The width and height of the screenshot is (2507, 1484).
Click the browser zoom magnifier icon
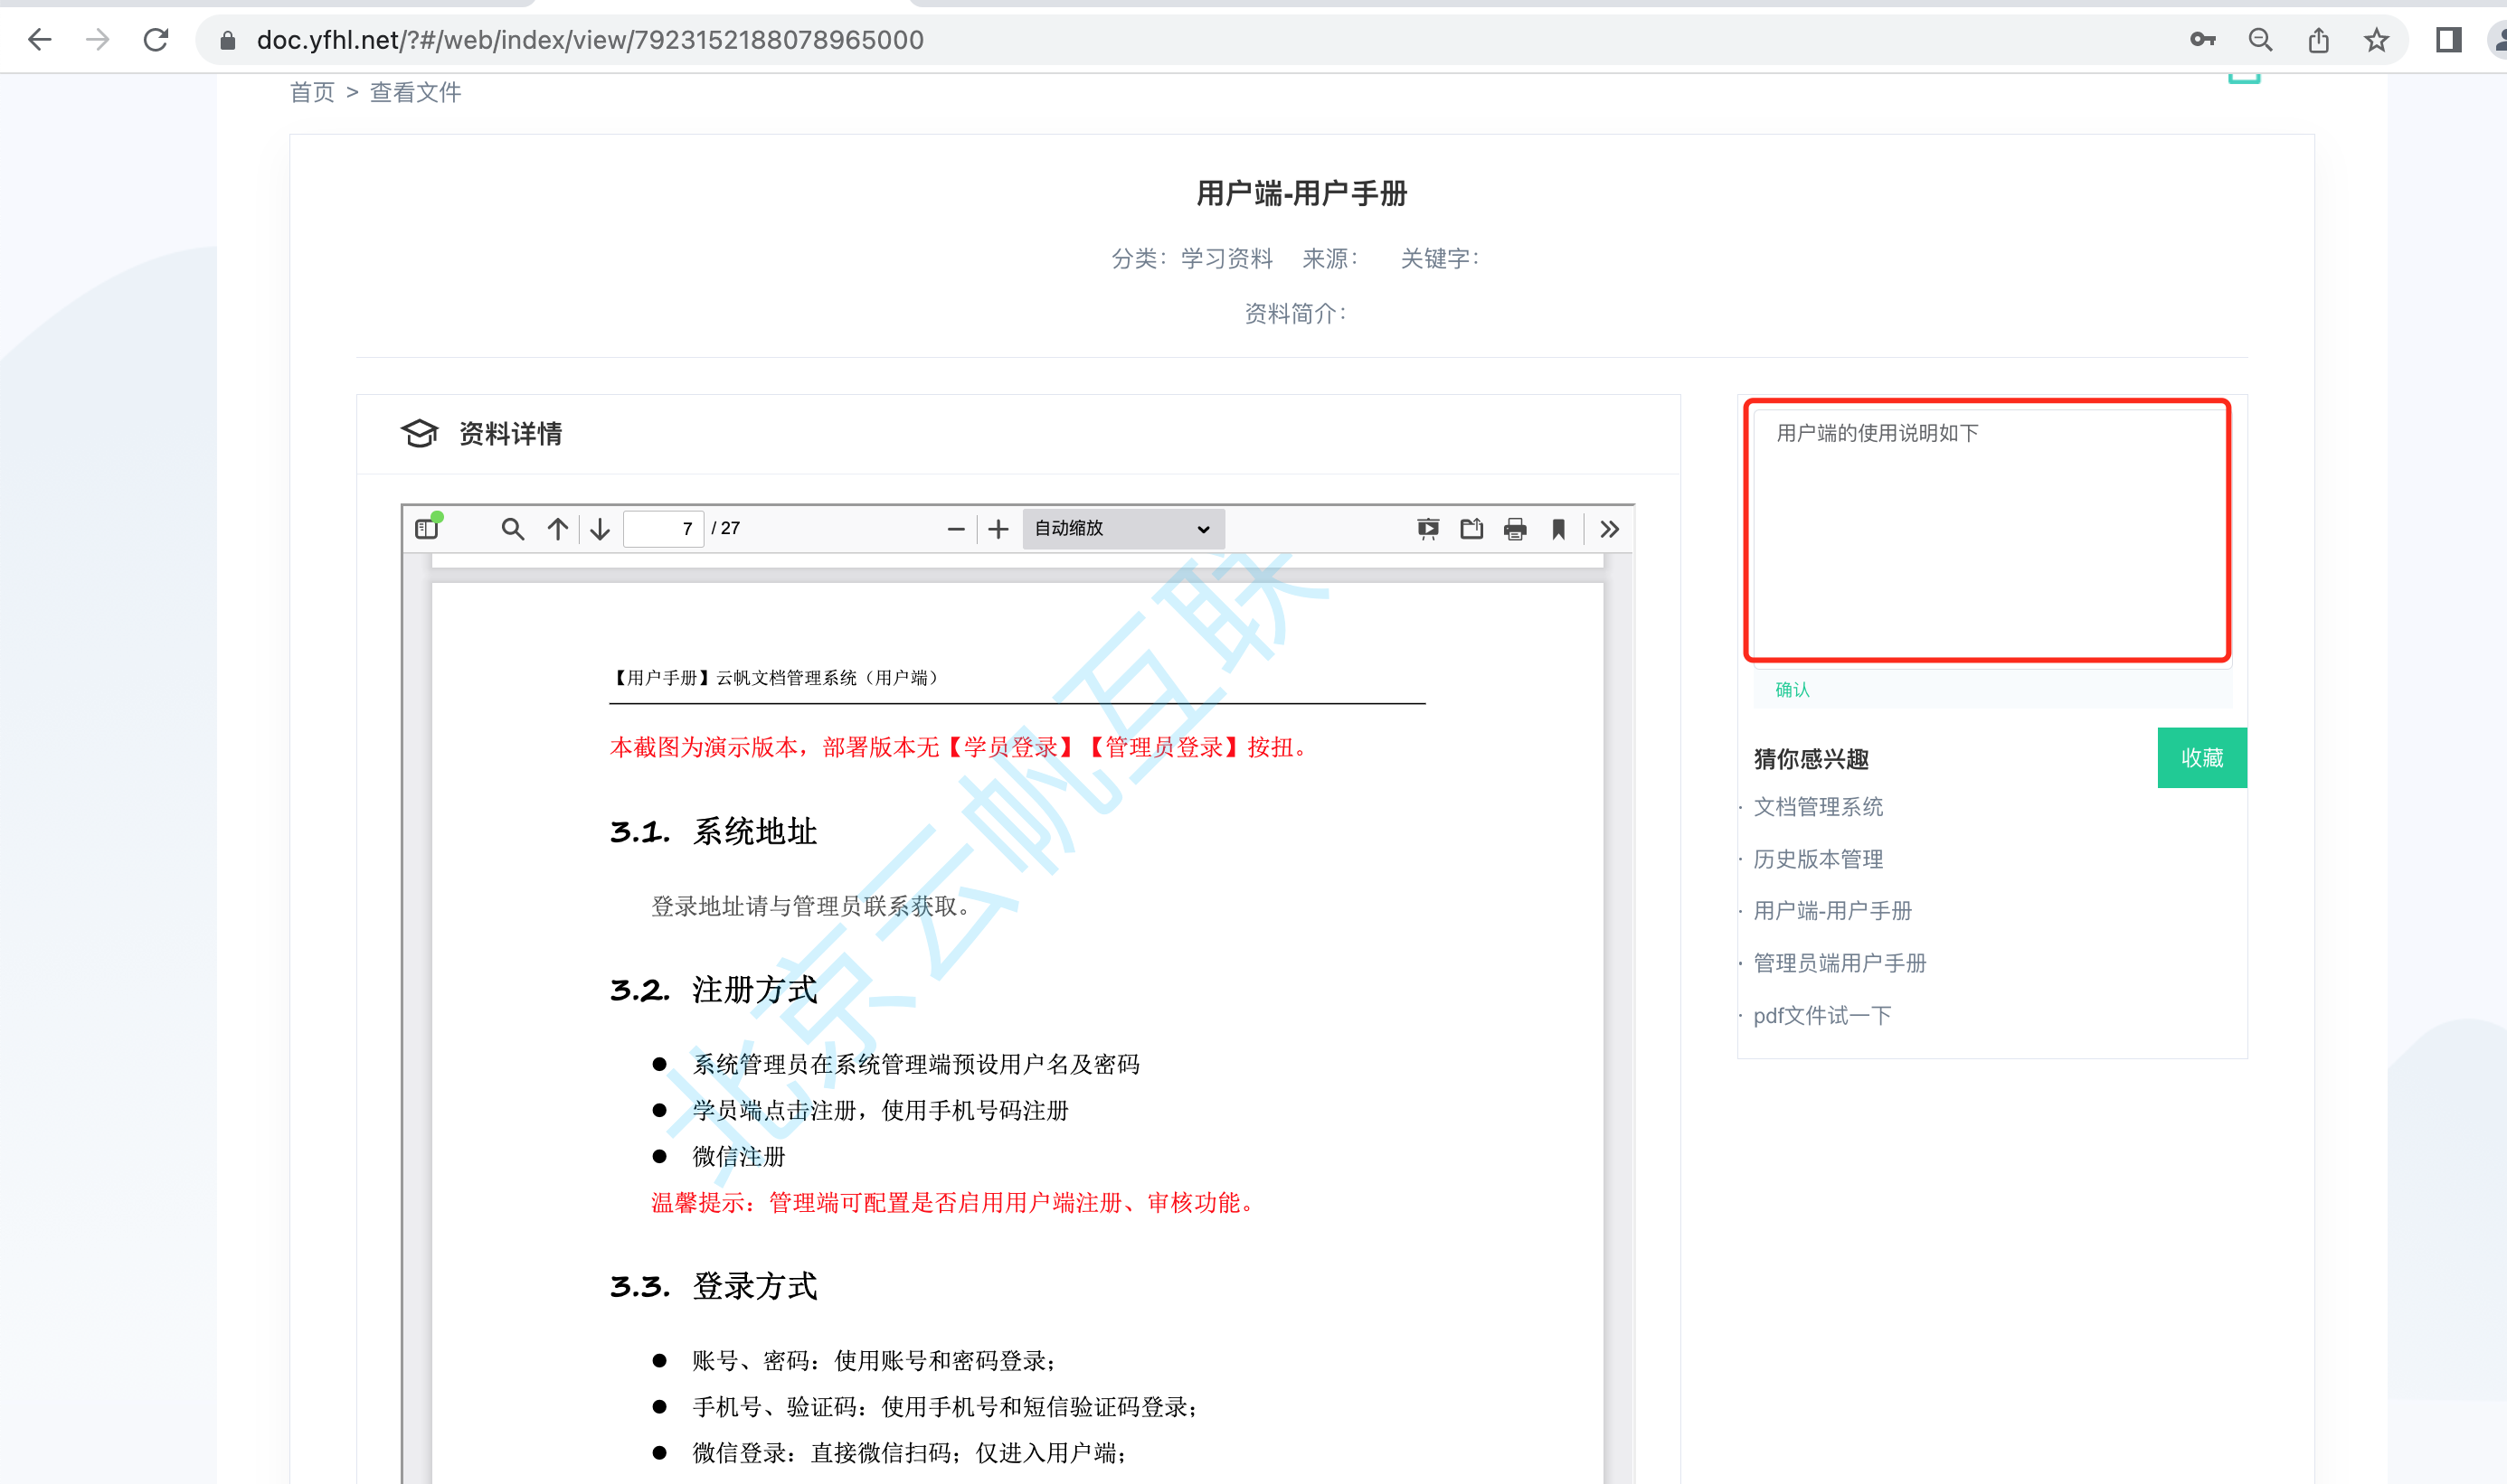coord(2261,40)
